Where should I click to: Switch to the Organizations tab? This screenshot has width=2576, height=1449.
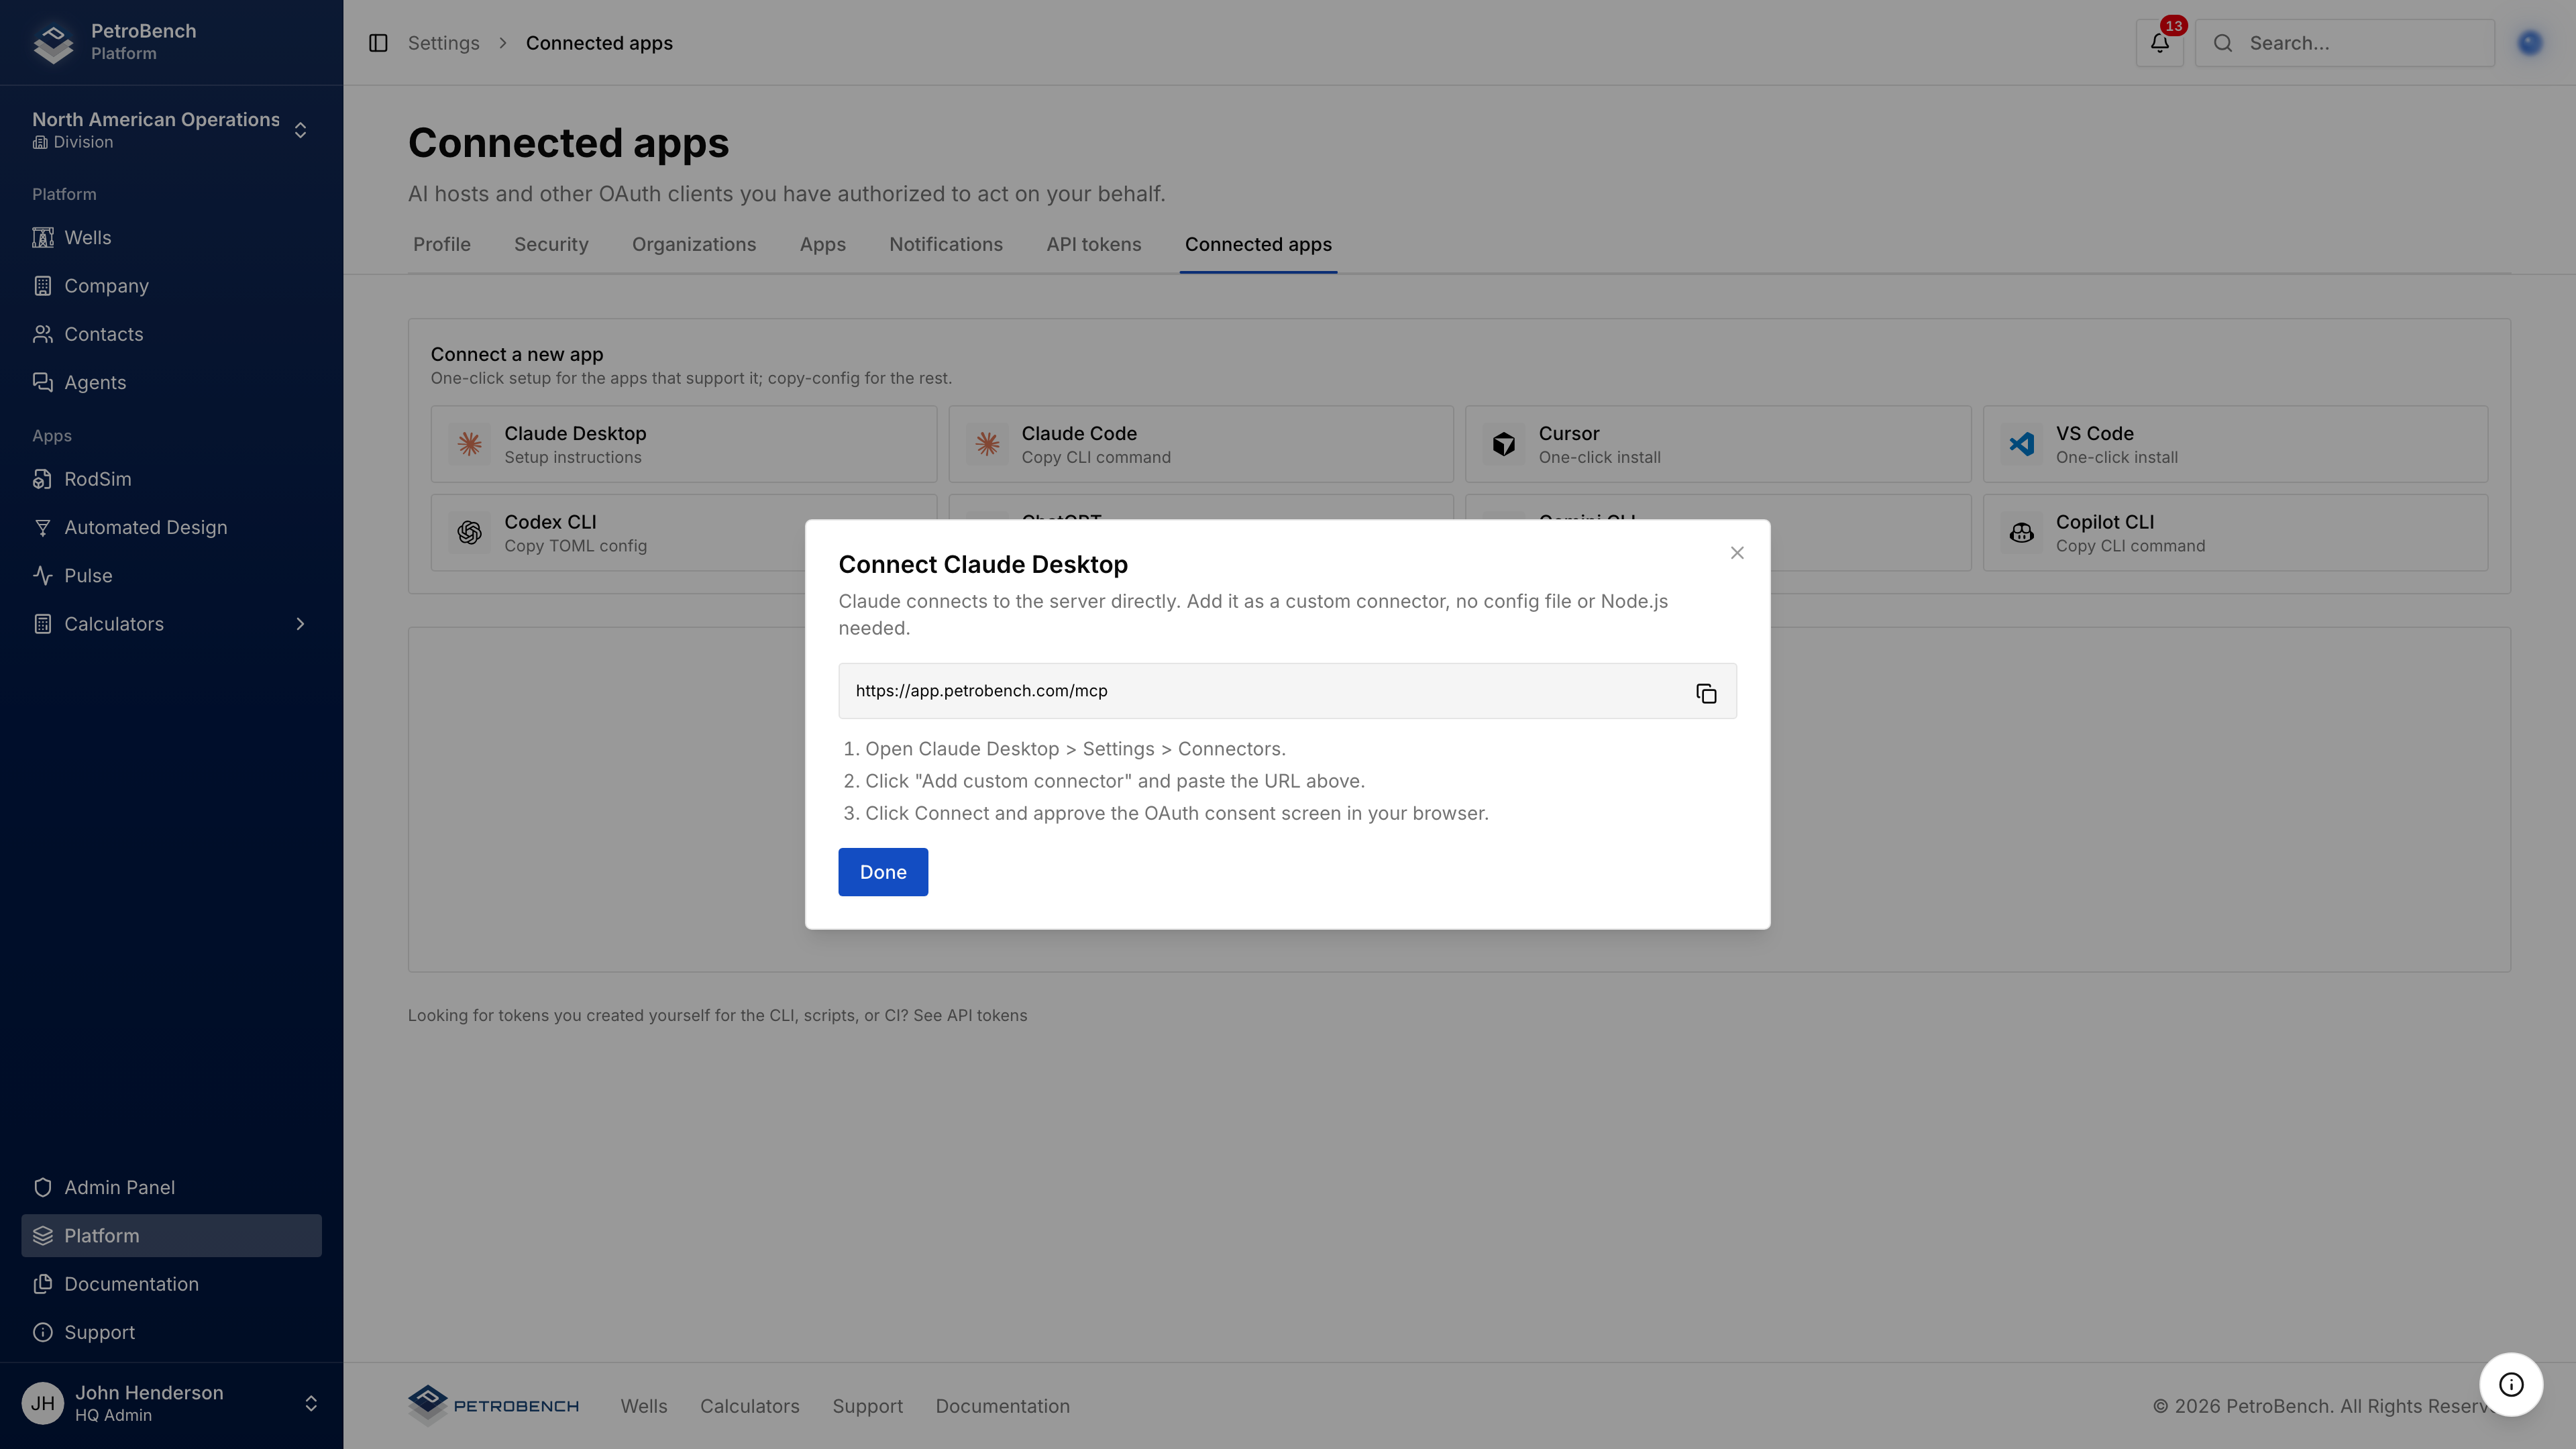pyautogui.click(x=694, y=245)
